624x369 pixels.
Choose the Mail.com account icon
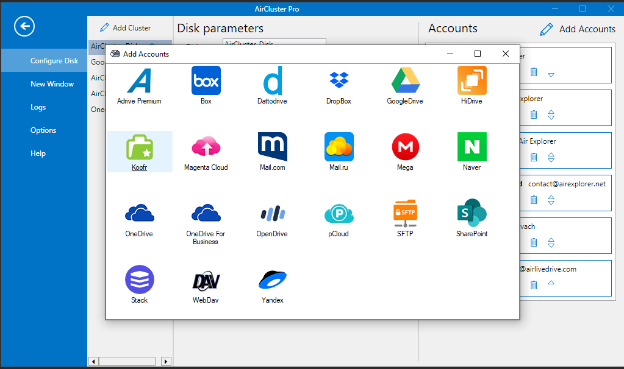point(273,147)
